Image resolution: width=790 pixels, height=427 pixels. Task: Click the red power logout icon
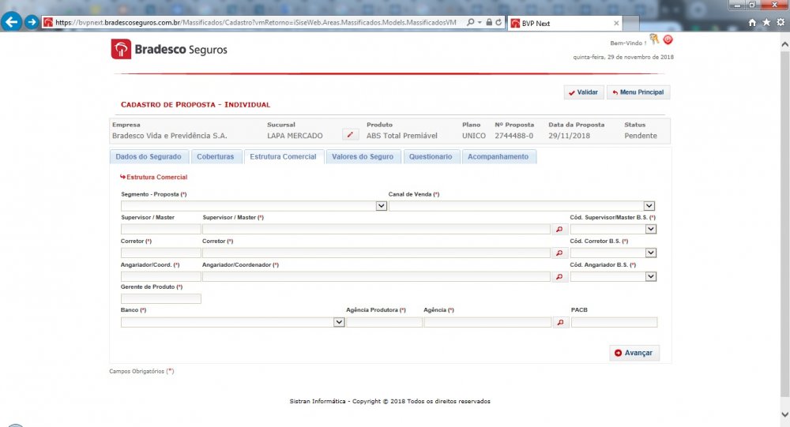(668, 39)
